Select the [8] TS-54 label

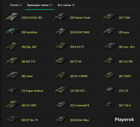pyautogui.click(x=76, y=62)
